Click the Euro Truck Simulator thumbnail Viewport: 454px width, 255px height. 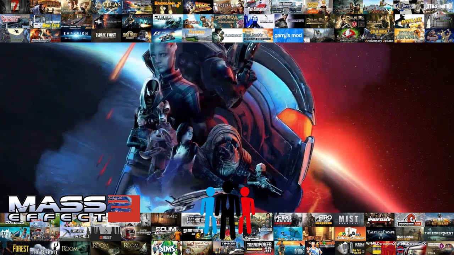click(x=137, y=35)
